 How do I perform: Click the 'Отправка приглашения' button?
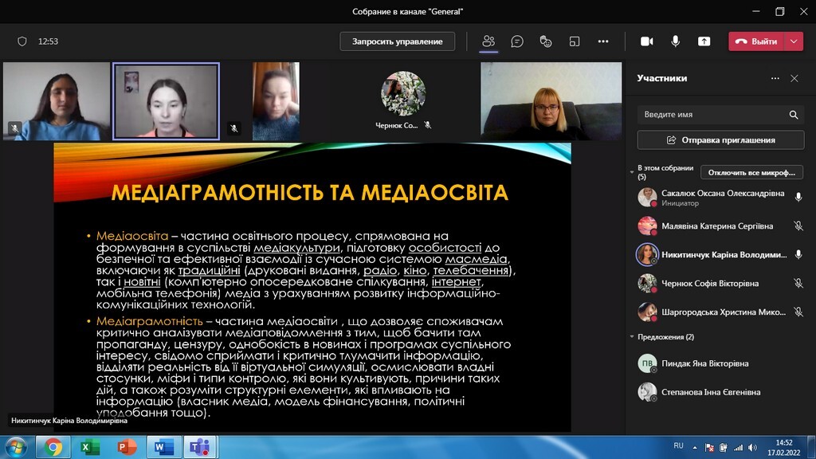coord(720,140)
